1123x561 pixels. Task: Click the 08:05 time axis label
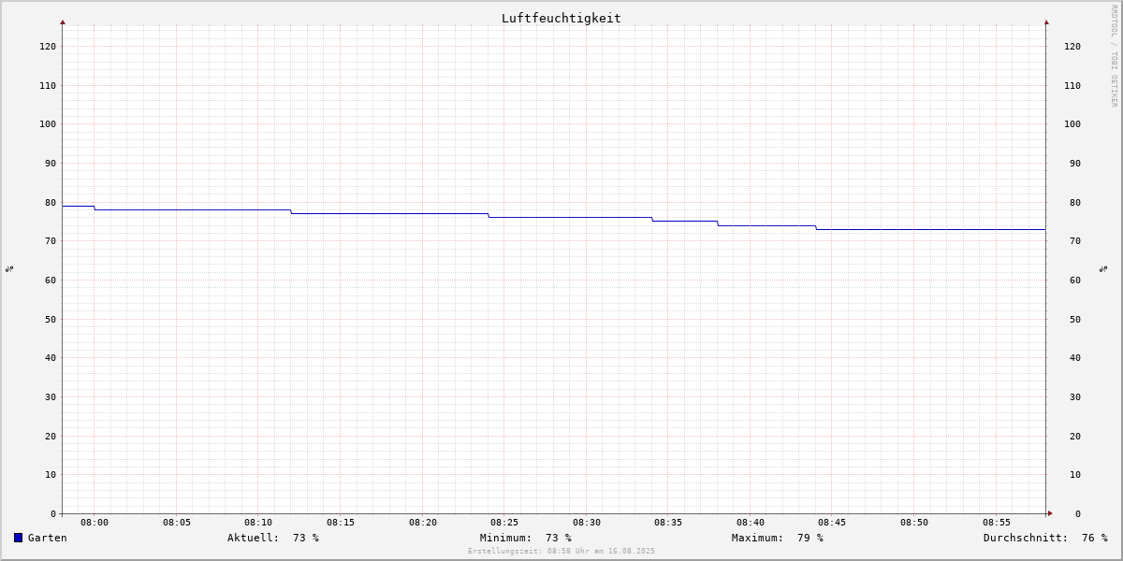click(177, 523)
